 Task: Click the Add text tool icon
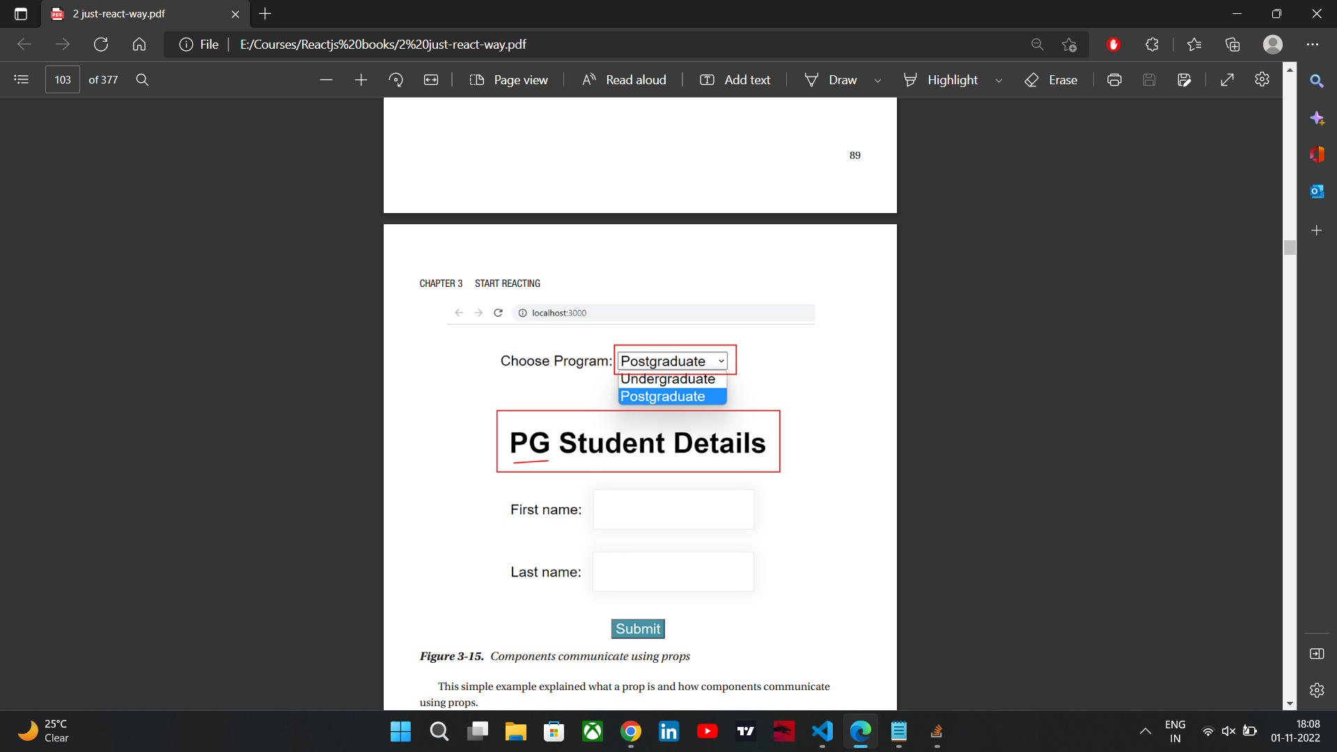[707, 80]
